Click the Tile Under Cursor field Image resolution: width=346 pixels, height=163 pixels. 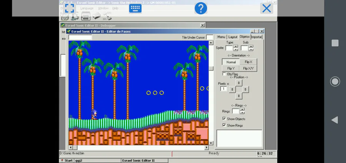(210, 37)
